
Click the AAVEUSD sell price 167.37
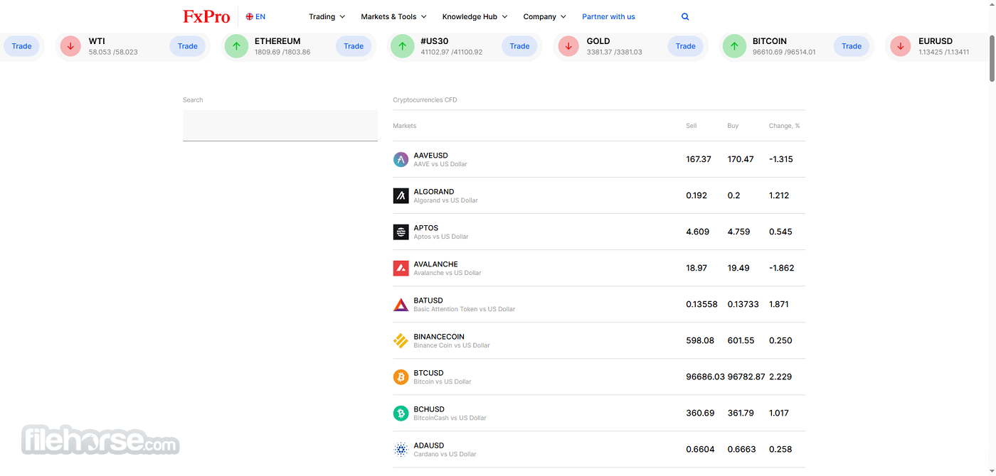(699, 159)
